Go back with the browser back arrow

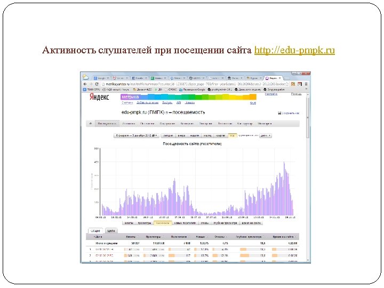(x=85, y=84)
